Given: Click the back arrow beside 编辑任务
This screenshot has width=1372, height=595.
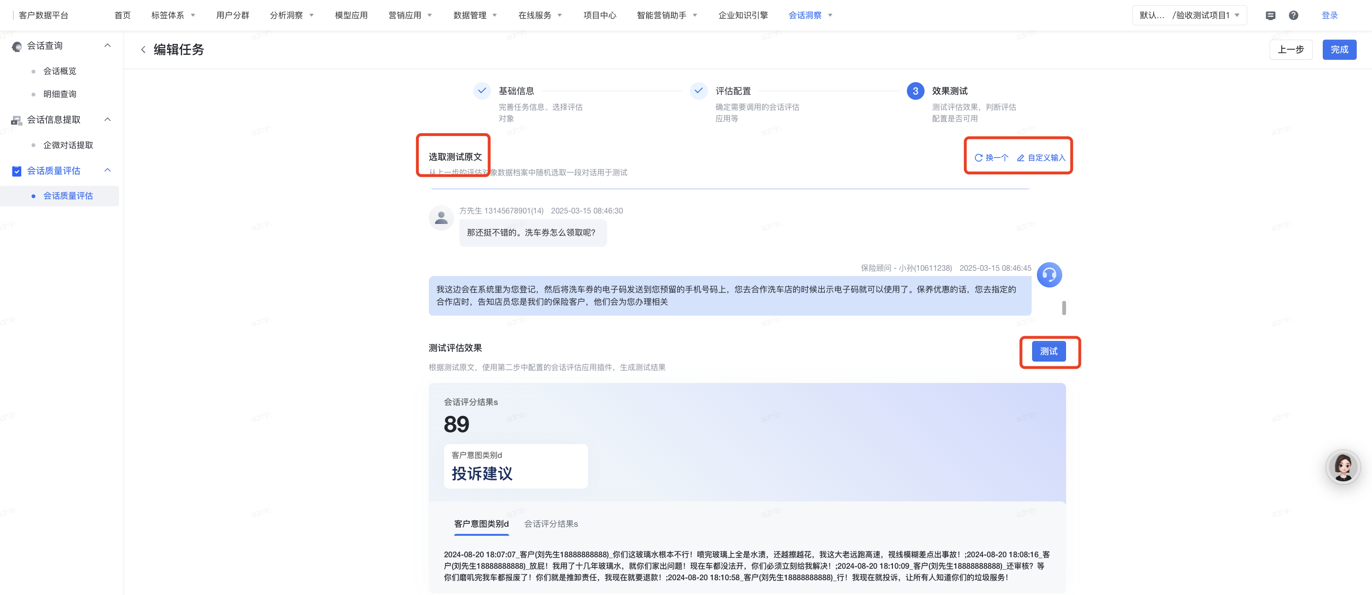Looking at the screenshot, I should 143,50.
